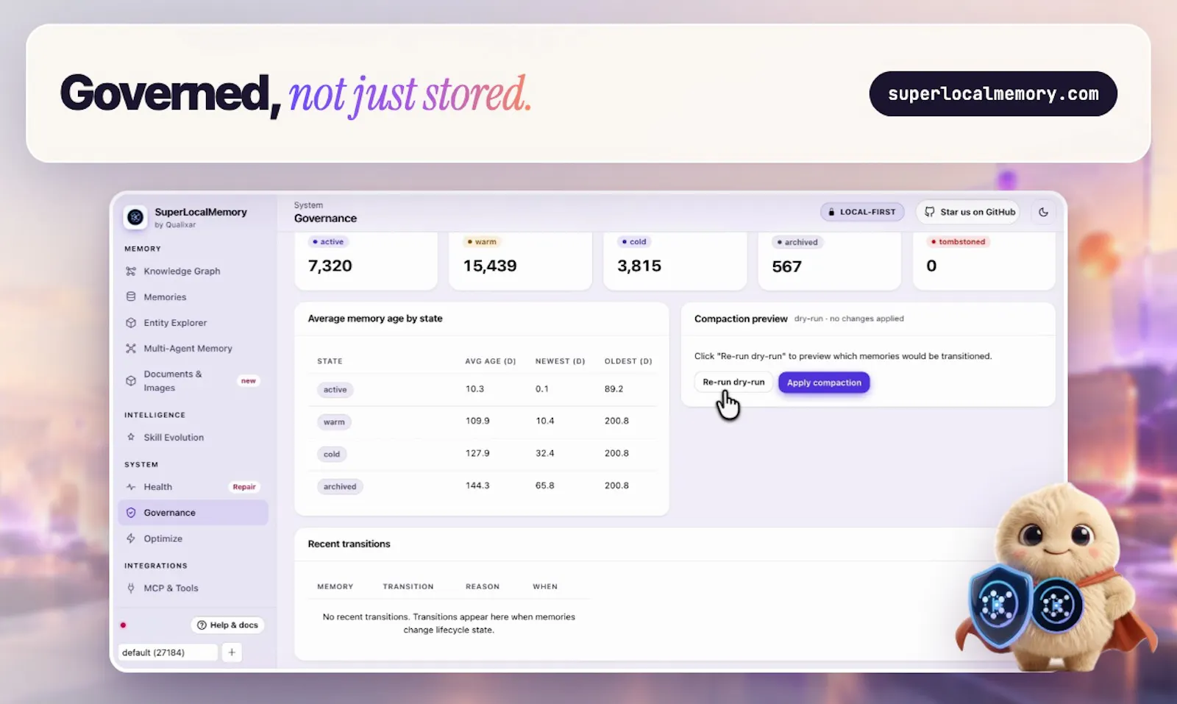Click the LOCAL-FIRST badge
The width and height of the screenshot is (1177, 704).
[x=862, y=212]
